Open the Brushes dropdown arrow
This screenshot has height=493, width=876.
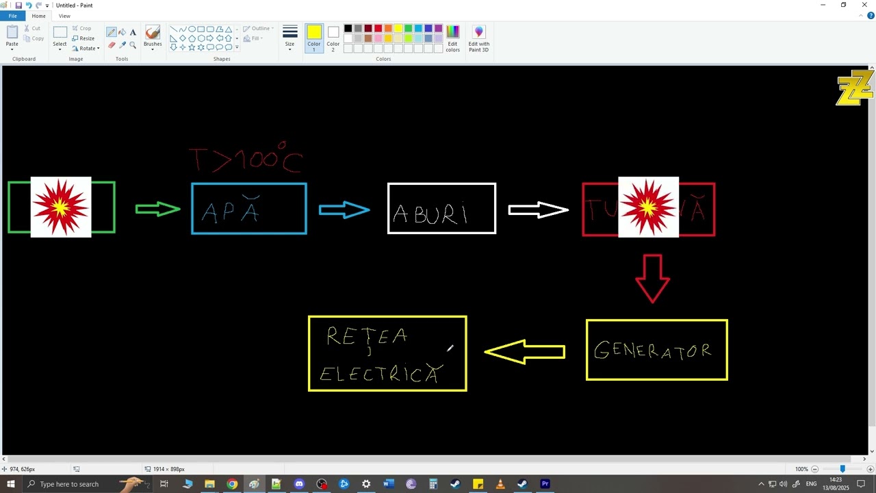pyautogui.click(x=153, y=49)
